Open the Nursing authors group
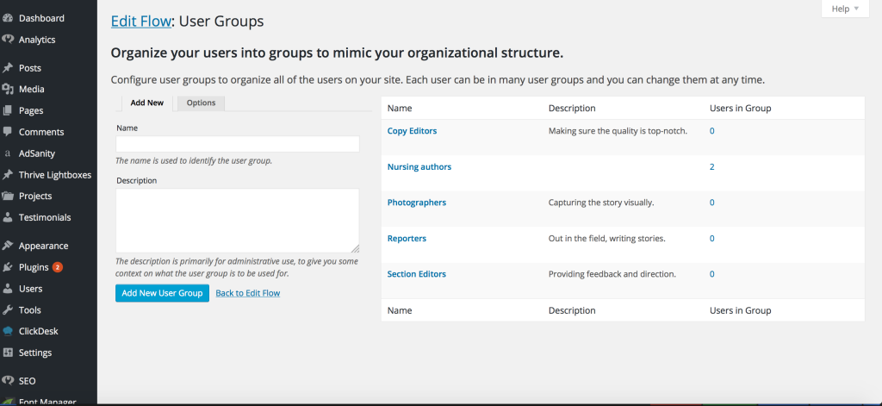Image resolution: width=882 pixels, height=406 pixels. click(419, 166)
